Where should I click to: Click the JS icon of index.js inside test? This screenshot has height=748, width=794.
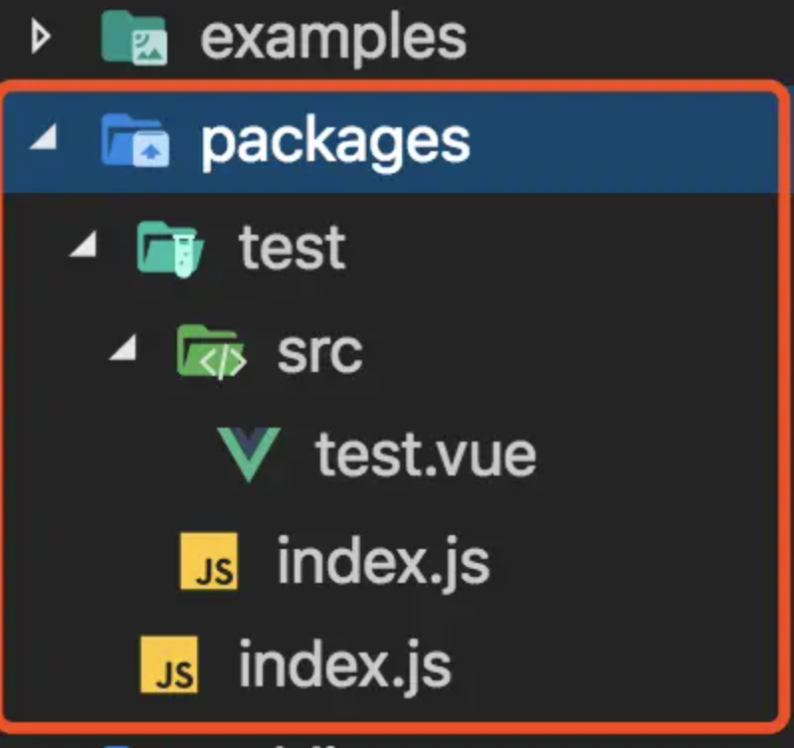209,562
